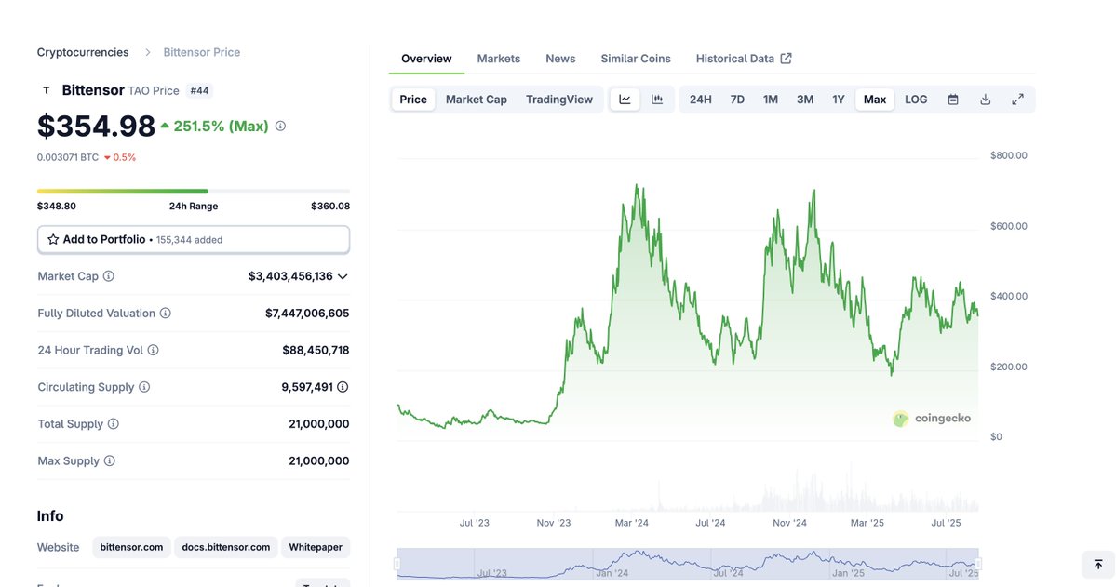Click the 21,000,000 Max Supply value
Screen dimensions: 1116x587
[319, 461]
